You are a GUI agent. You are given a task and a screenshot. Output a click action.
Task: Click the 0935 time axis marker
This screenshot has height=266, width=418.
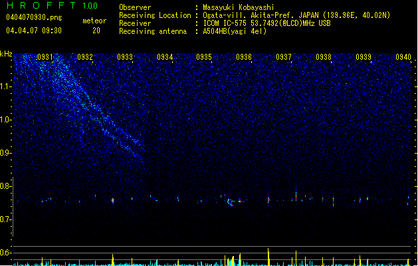click(x=204, y=57)
